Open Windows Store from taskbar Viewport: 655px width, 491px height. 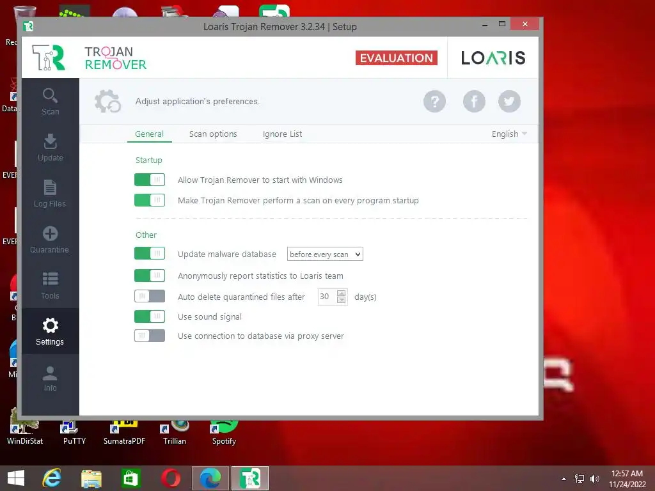[130, 478]
